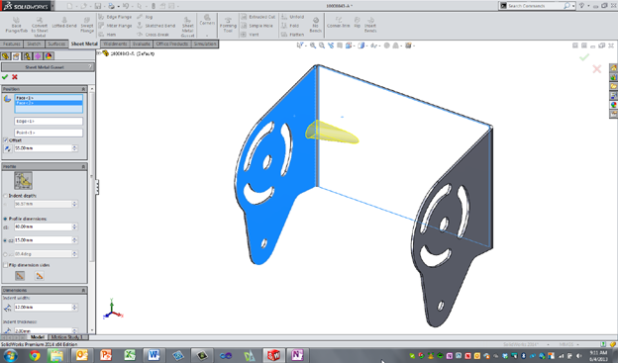Select the Extruded Cut tool
The width and height of the screenshot is (618, 363).
click(x=257, y=17)
